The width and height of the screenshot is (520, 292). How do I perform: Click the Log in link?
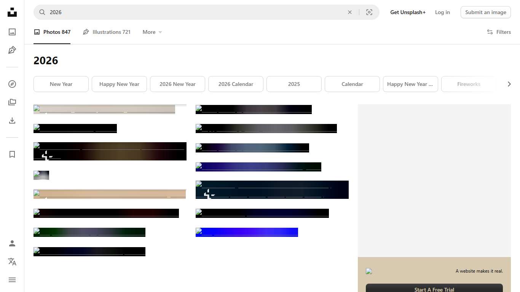coord(442,12)
